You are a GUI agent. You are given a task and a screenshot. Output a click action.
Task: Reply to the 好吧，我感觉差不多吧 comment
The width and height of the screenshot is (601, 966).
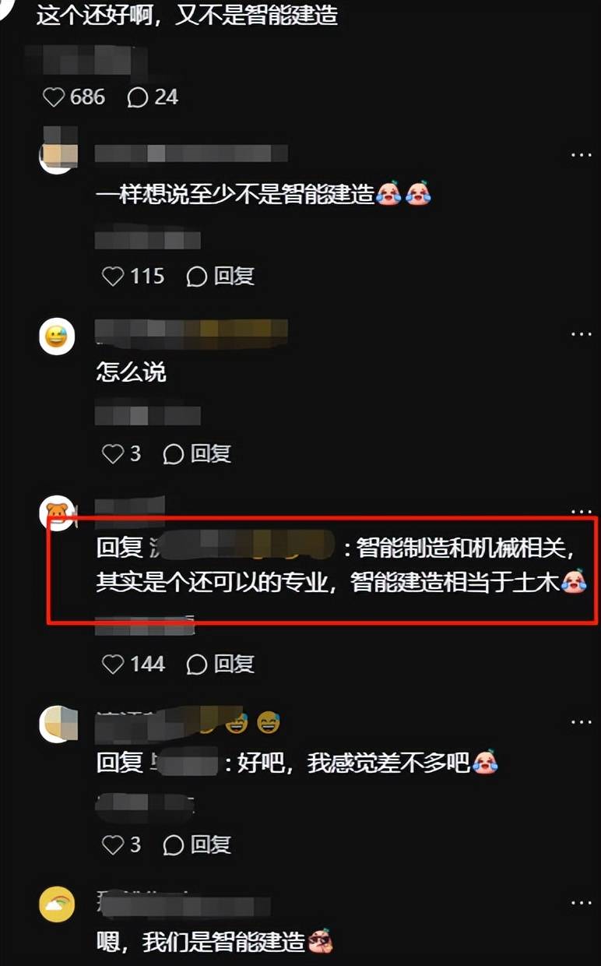197,844
